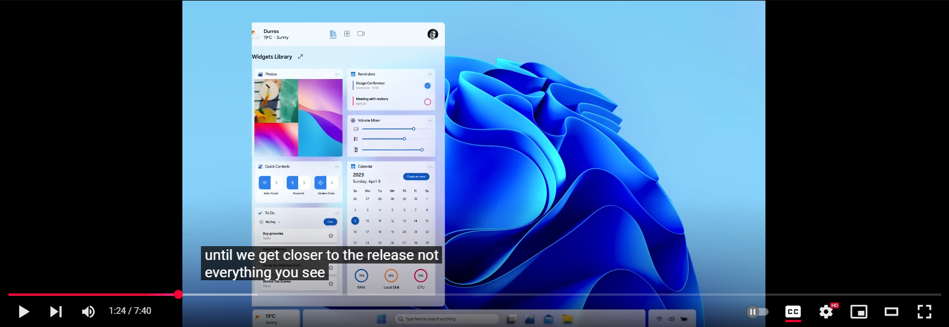Viewport: 949px width, 327px height.
Task: Star the Buy groceries task
Action: point(331,236)
